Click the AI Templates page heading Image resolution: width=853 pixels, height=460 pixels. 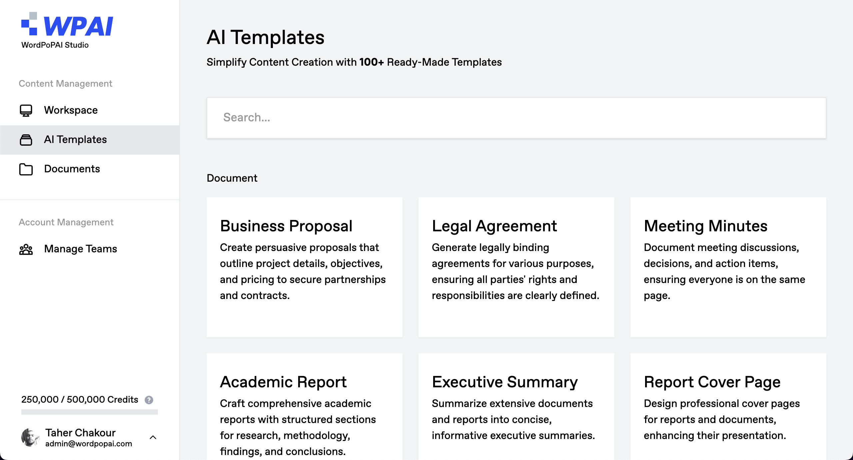(x=265, y=37)
